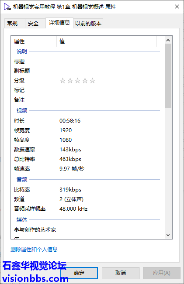Click the video file icon in title bar
184x284 pixels.
7,7
